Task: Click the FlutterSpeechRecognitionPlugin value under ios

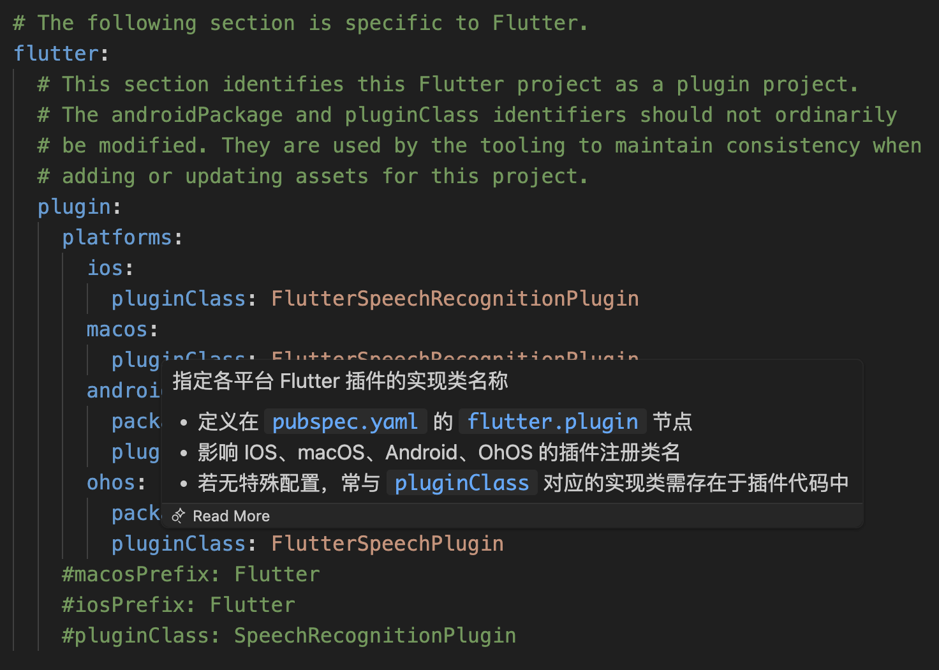Action: 455,299
